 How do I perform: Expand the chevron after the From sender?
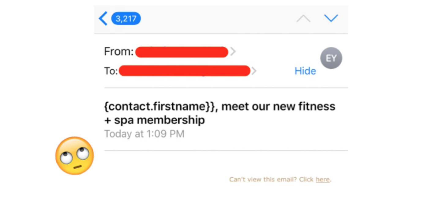point(233,52)
